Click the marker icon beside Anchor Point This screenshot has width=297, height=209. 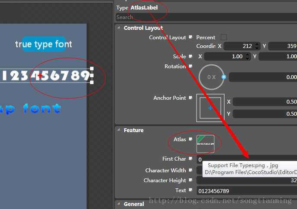click(x=190, y=98)
